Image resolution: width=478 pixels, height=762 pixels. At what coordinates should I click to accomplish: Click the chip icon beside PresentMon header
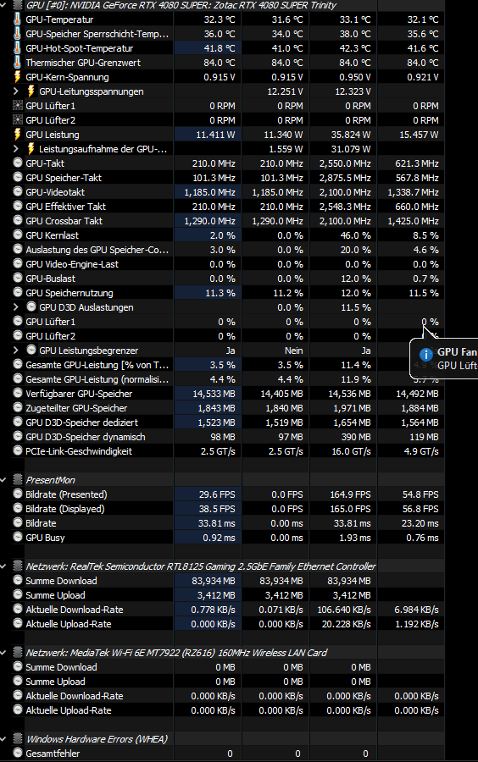18,480
